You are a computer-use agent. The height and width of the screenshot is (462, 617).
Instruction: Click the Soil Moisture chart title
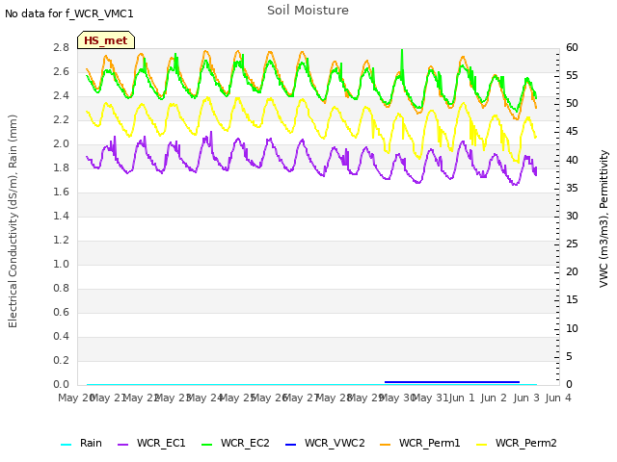(308, 11)
